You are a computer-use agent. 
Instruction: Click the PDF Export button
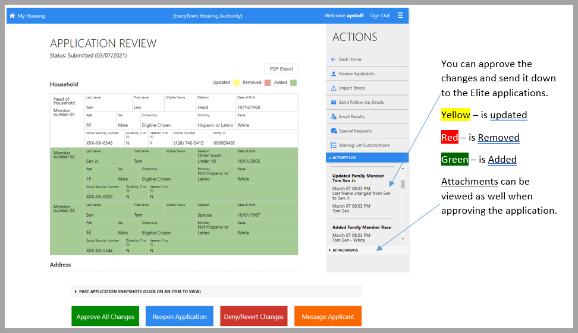point(281,69)
